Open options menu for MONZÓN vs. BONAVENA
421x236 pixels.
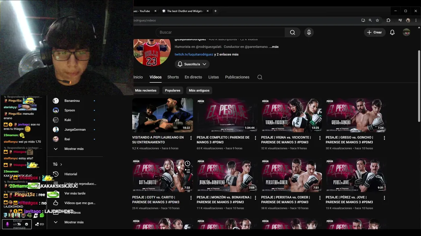click(255, 198)
